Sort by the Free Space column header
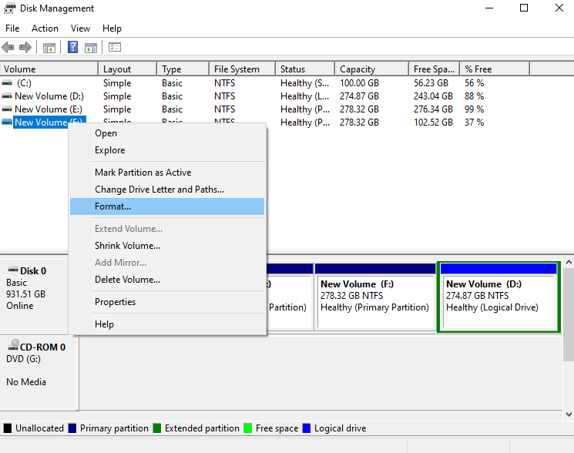The width and height of the screenshot is (574, 453). click(x=435, y=69)
